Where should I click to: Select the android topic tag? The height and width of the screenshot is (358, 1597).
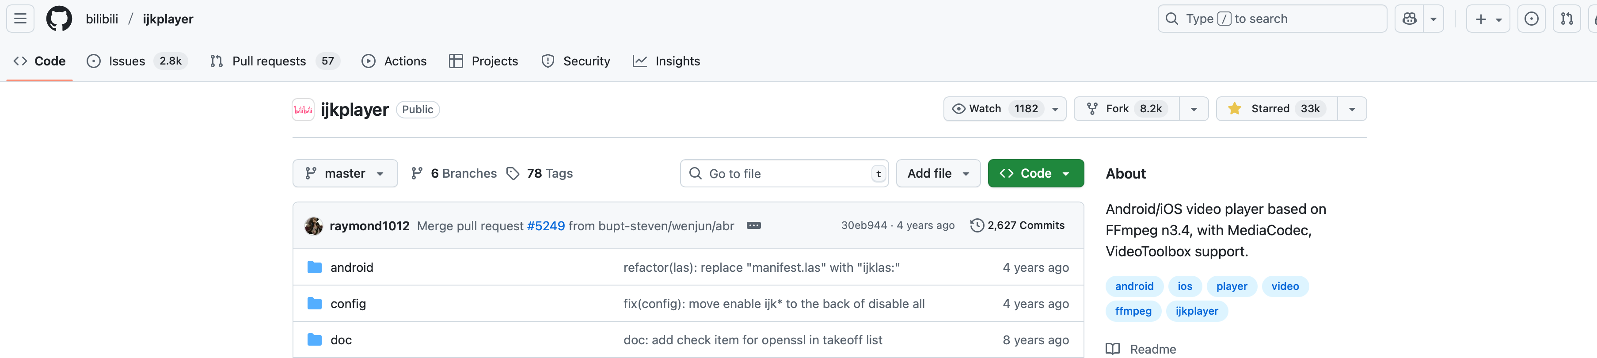(1134, 286)
